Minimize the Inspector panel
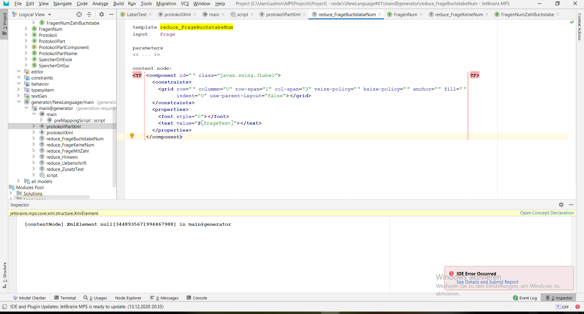Image resolution: width=584 pixels, height=314 pixels. point(571,205)
